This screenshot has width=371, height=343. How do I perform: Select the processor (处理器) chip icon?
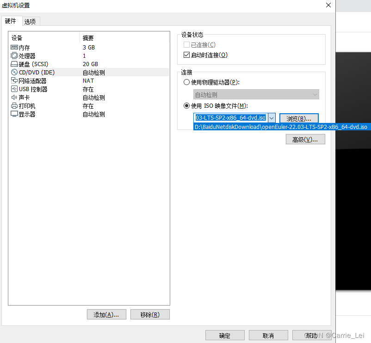pos(14,56)
